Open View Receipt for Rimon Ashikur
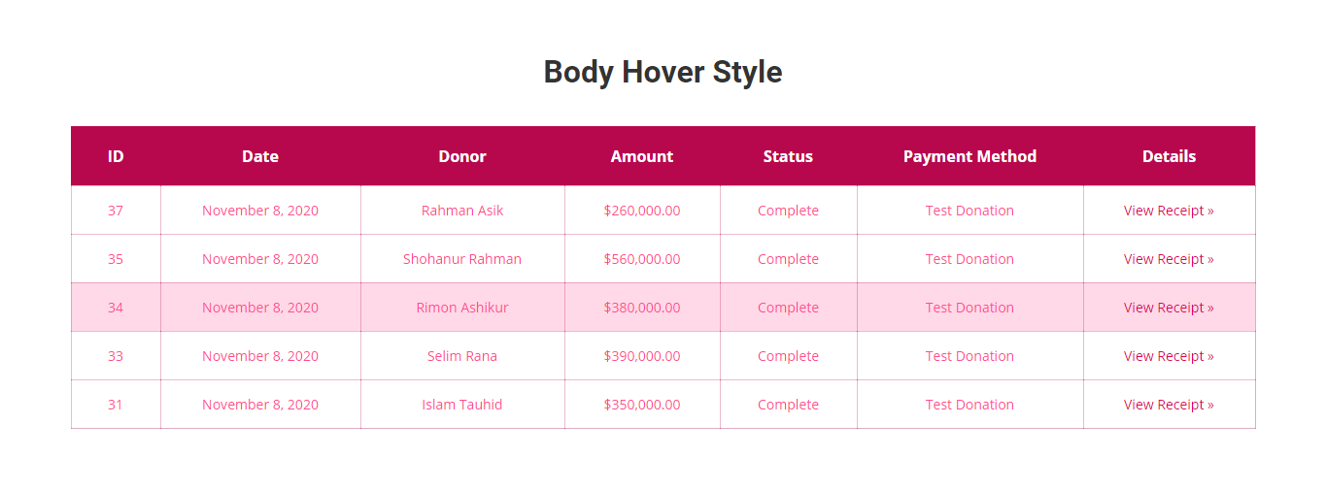Screen dimensions: 1326x490 pyautogui.click(x=1168, y=308)
